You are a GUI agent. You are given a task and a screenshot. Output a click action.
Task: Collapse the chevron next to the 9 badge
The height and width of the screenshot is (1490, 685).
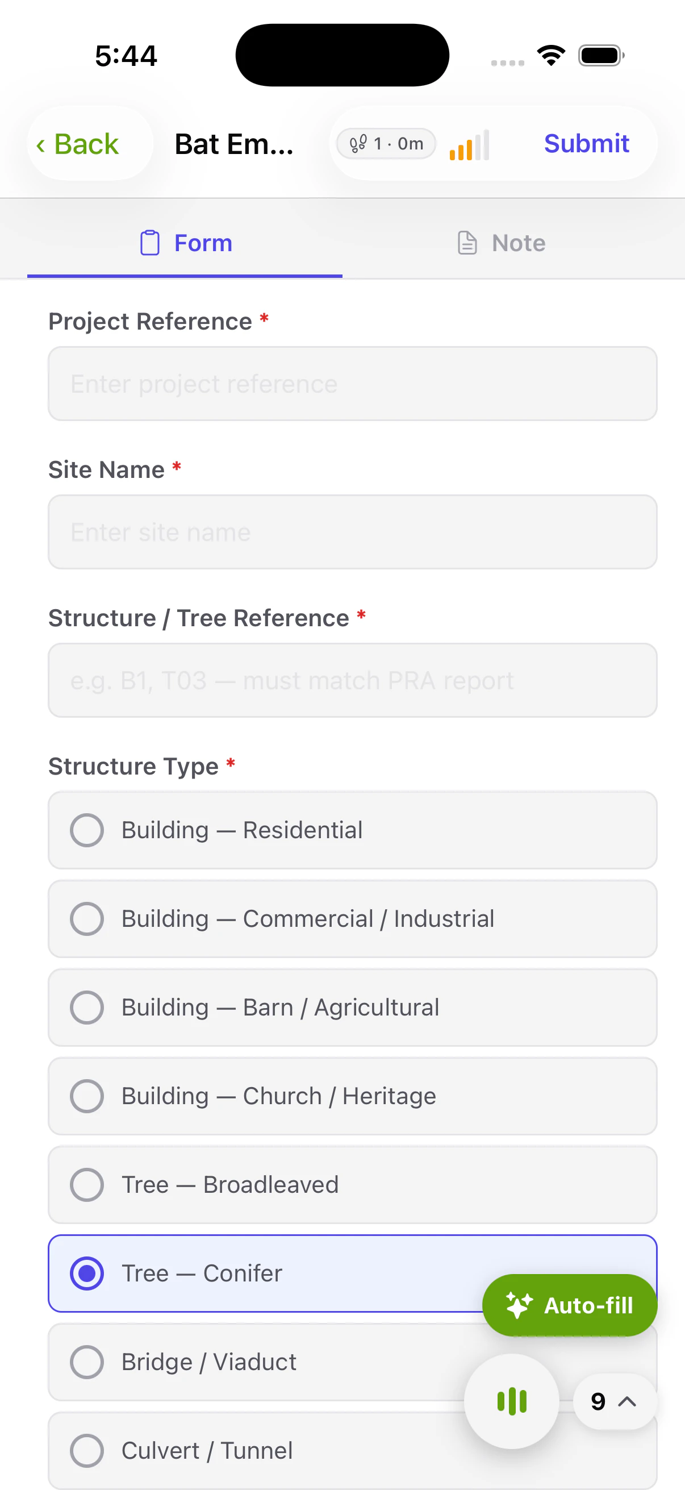click(626, 1401)
